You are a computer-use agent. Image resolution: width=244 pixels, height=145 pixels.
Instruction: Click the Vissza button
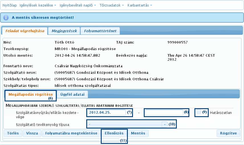click(x=32, y=133)
